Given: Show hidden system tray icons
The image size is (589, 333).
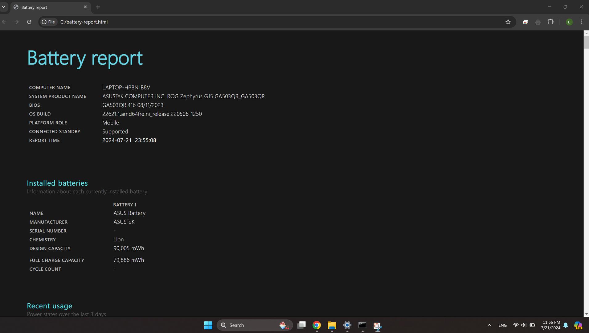Looking at the screenshot, I should 489,325.
